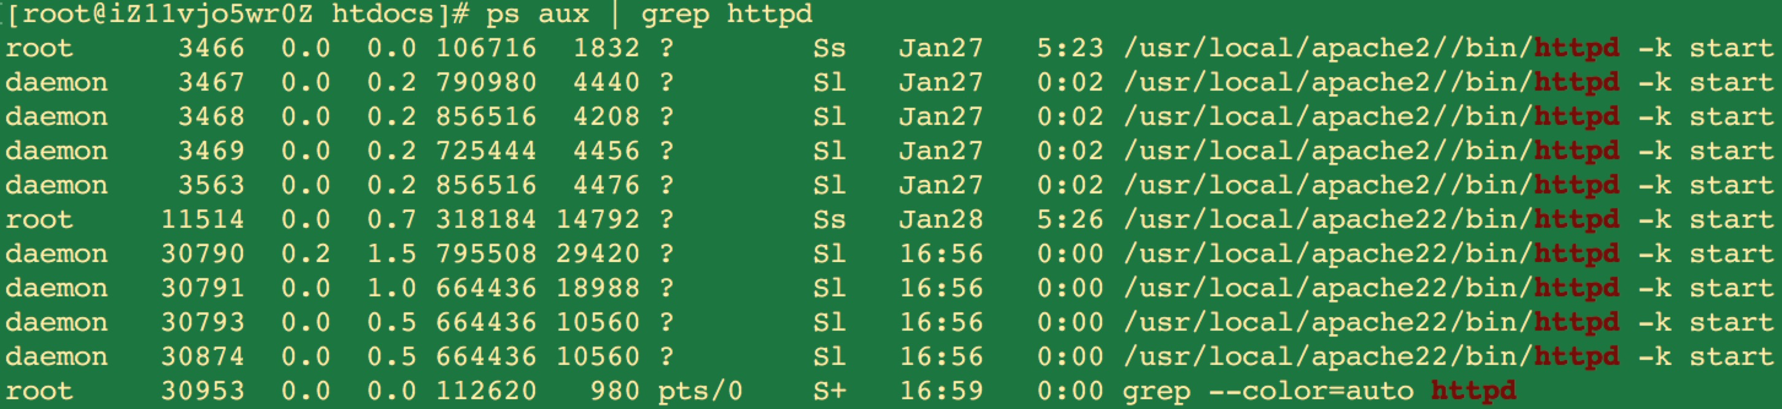1782x409 pixels.
Task: Click the RSS value 29420
Action: (598, 254)
